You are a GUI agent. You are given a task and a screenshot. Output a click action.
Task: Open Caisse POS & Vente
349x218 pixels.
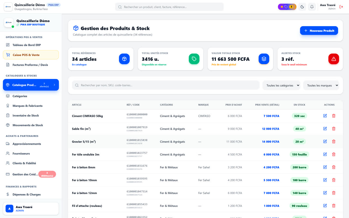31,55
